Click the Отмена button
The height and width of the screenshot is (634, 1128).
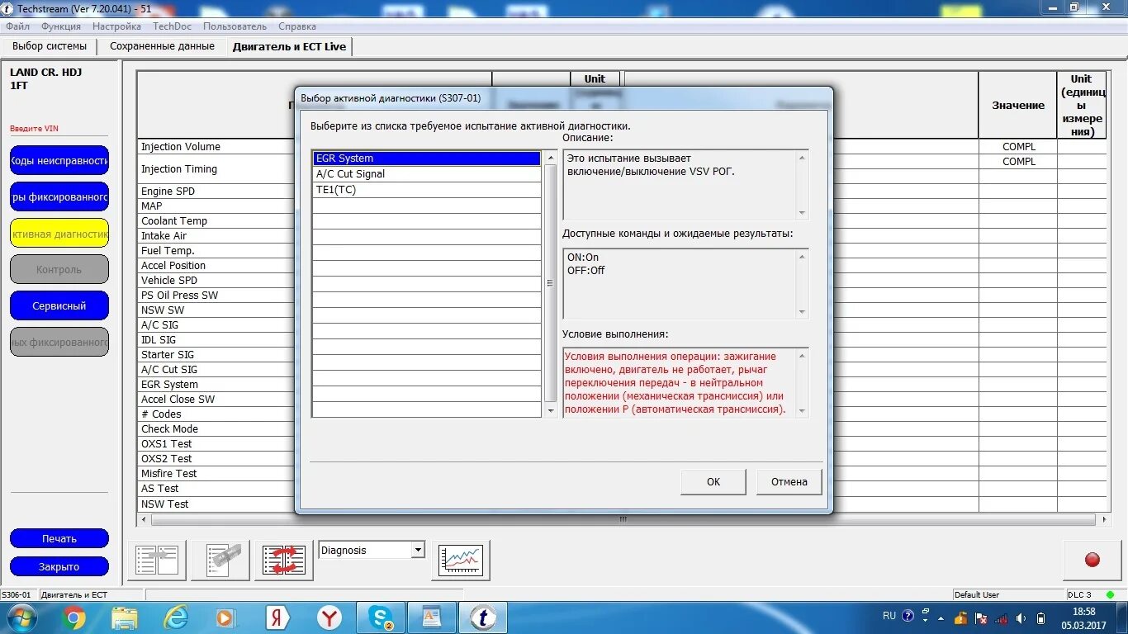[789, 482]
